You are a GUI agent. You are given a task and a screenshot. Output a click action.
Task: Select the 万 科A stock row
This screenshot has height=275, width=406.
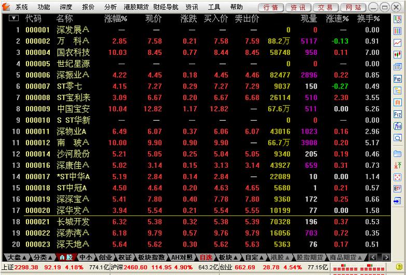[x=196, y=41]
